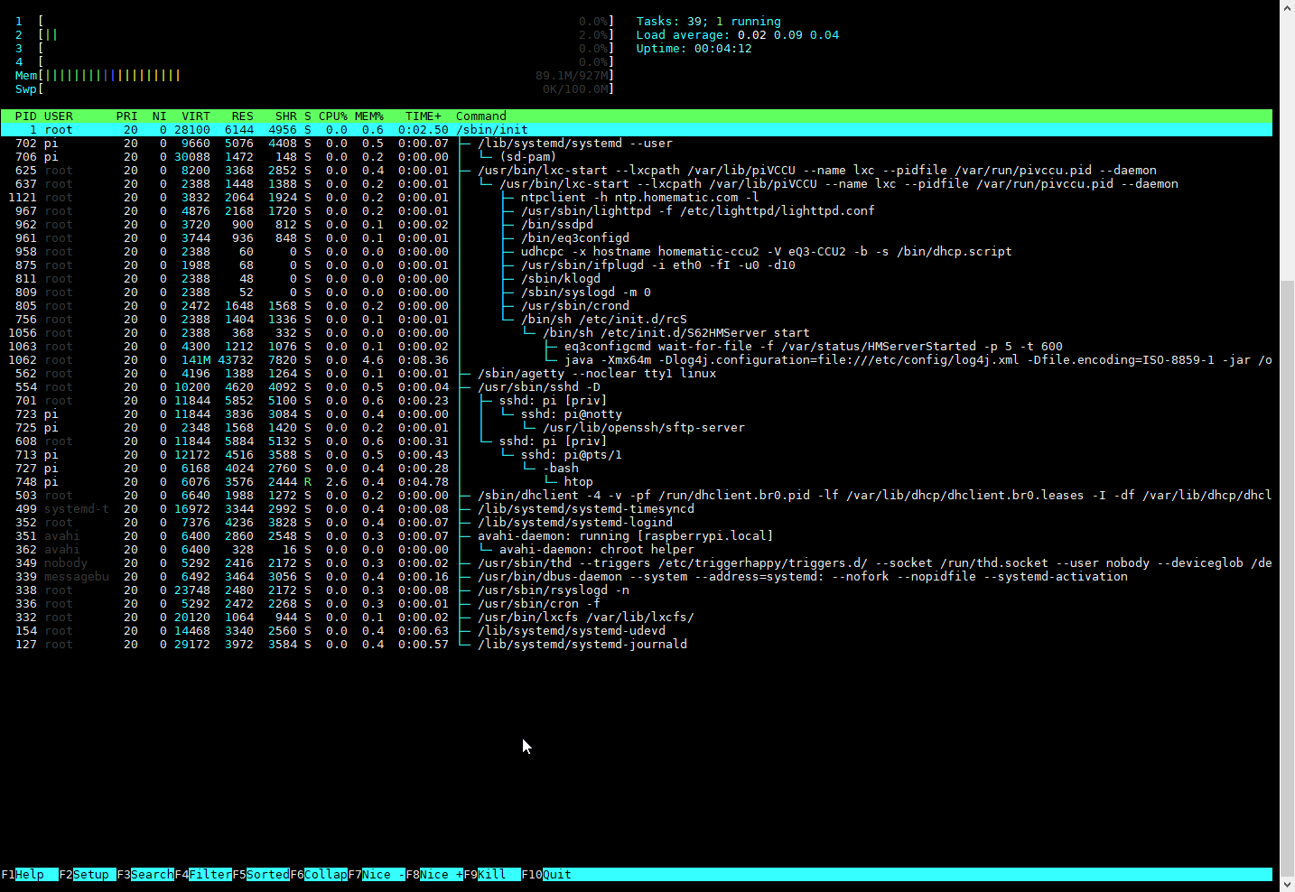
Task: Select the ntpclient process row
Action: pos(637,198)
